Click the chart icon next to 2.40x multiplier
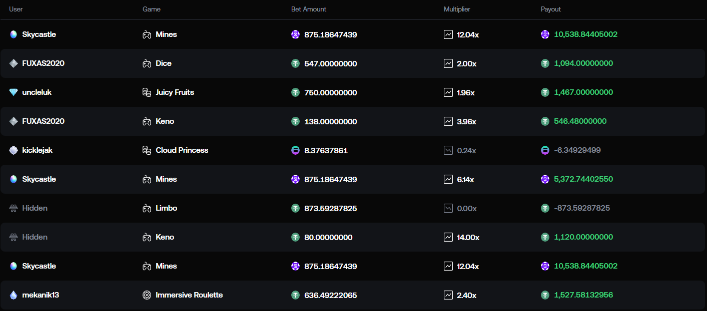 pos(448,295)
